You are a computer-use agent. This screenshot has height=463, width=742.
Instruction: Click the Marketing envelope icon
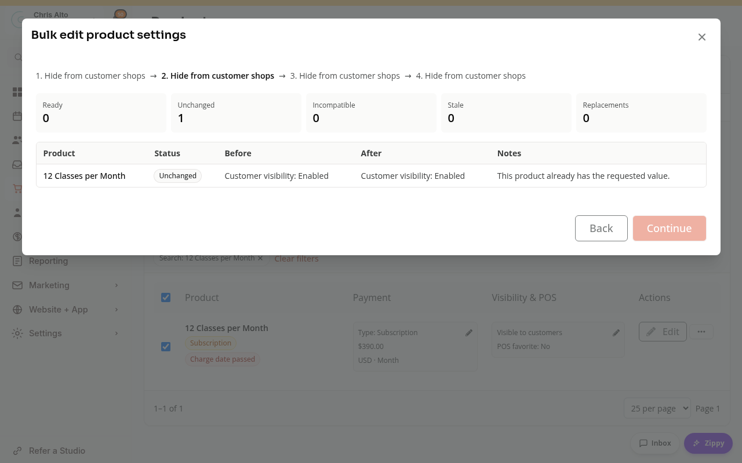point(17,285)
